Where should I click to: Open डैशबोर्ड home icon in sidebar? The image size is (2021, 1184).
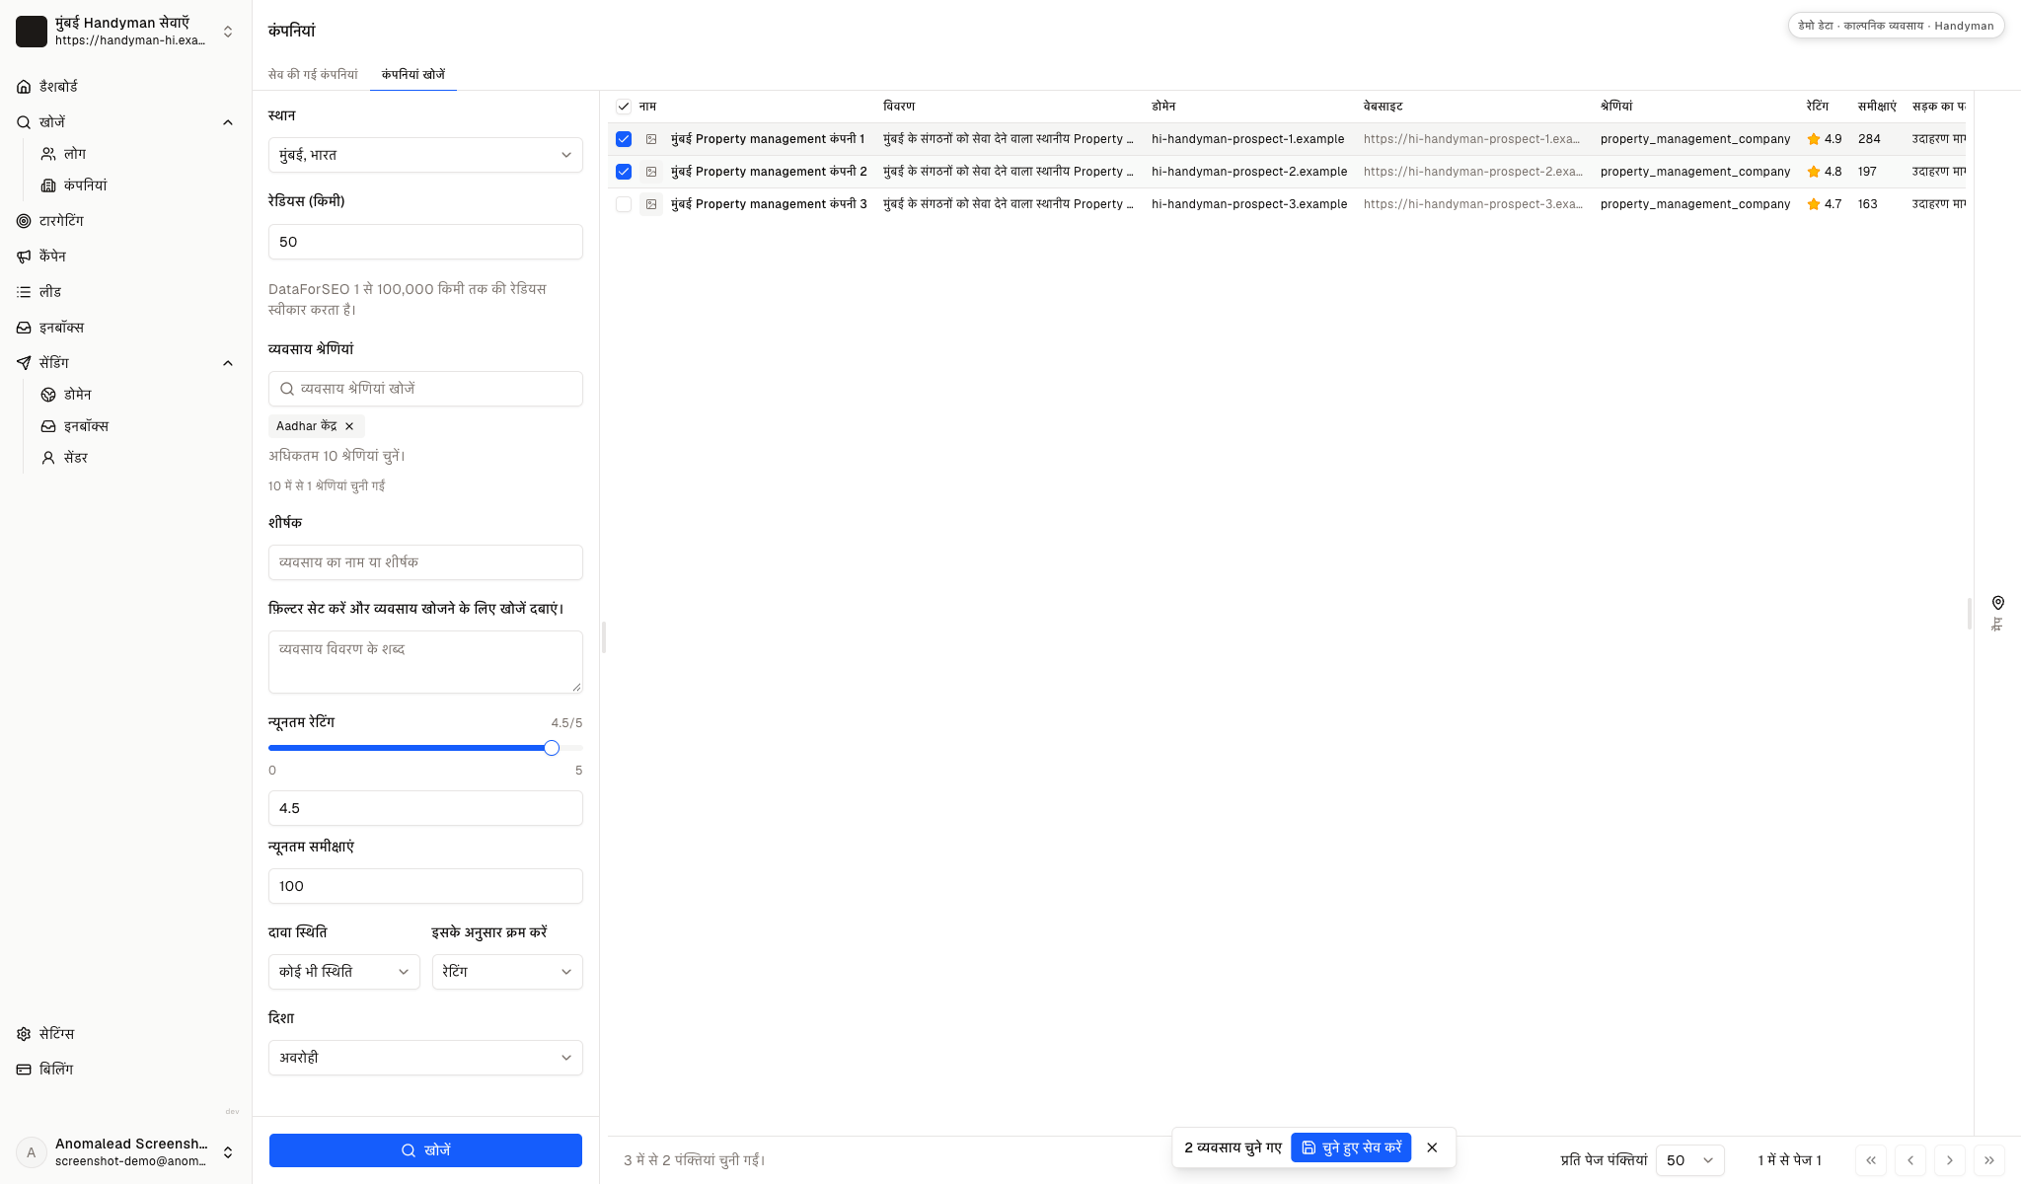point(24,87)
